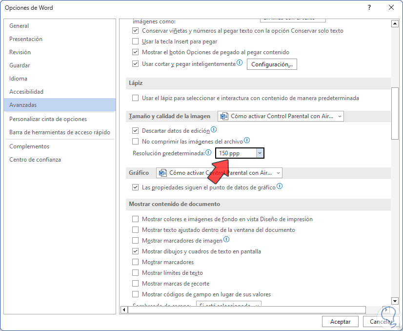The image size is (403, 331).
Task: Click info icon beside Mostrar marcadores de imagen
Action: pos(226,239)
